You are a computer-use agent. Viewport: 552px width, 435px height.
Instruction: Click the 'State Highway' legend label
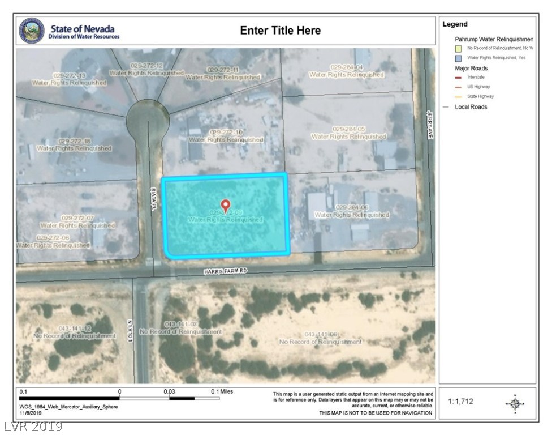pyautogui.click(x=481, y=96)
